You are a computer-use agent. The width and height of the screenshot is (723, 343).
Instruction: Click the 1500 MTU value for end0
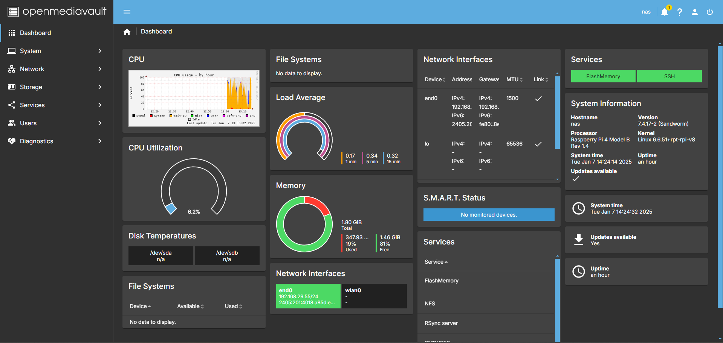pos(512,99)
